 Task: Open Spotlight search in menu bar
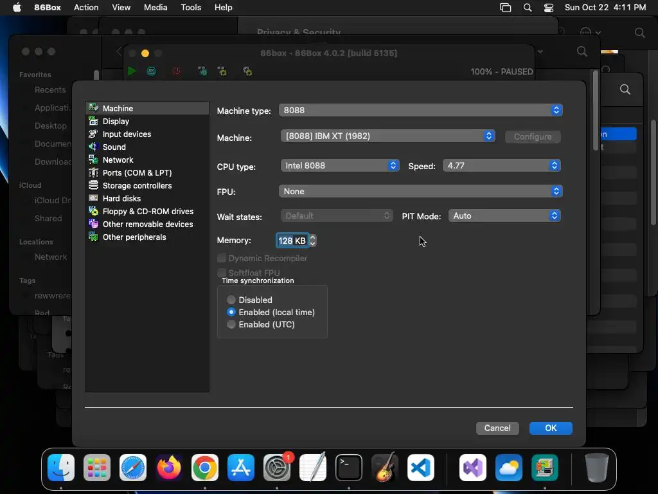[528, 8]
